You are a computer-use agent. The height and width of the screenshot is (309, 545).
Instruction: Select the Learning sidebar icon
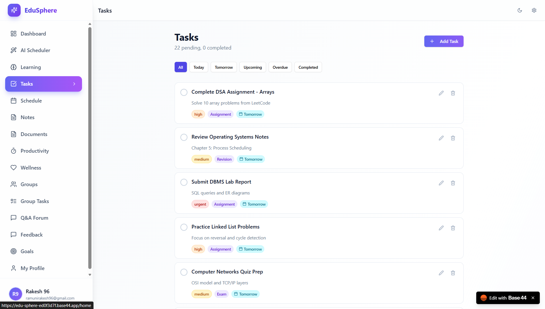pos(14,67)
